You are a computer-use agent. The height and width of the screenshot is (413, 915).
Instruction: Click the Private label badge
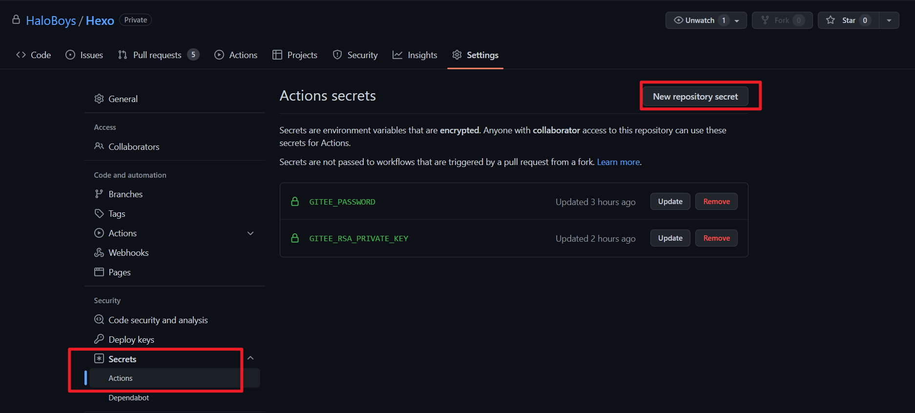pos(135,20)
